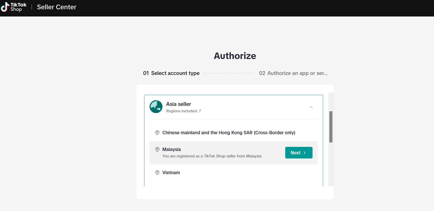The height and width of the screenshot is (211, 434).
Task: Click the location pin beside Chinese mainland
Action: tap(157, 133)
